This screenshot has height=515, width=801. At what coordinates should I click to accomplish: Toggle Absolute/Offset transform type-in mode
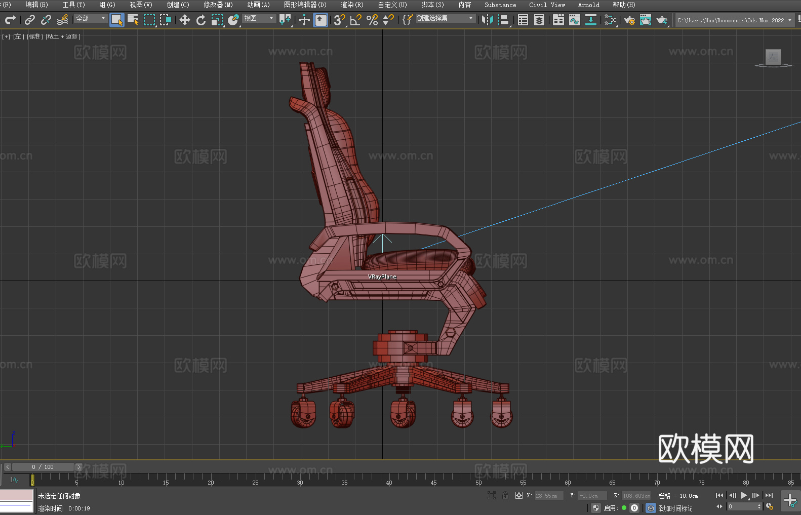518,495
